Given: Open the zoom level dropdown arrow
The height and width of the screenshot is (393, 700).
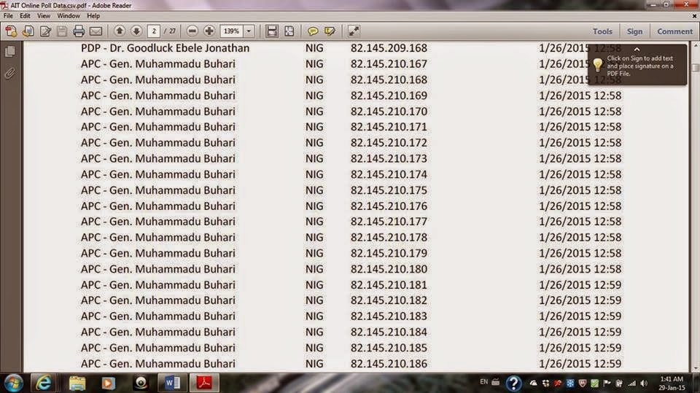Looking at the screenshot, I should pyautogui.click(x=249, y=31).
